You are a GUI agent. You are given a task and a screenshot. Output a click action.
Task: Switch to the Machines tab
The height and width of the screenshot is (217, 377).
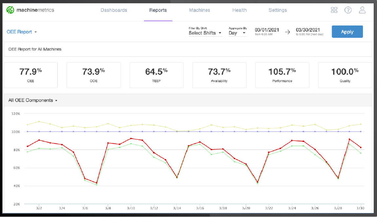point(199,10)
